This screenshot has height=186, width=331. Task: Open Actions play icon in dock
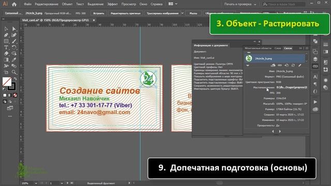[x=315, y=102]
